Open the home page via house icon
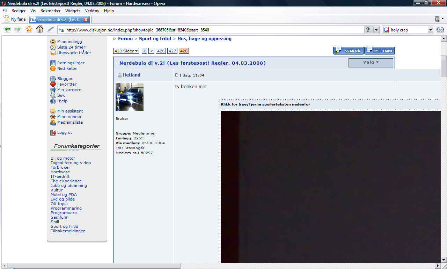Viewport: 447px width, 269px height. [x=40, y=29]
